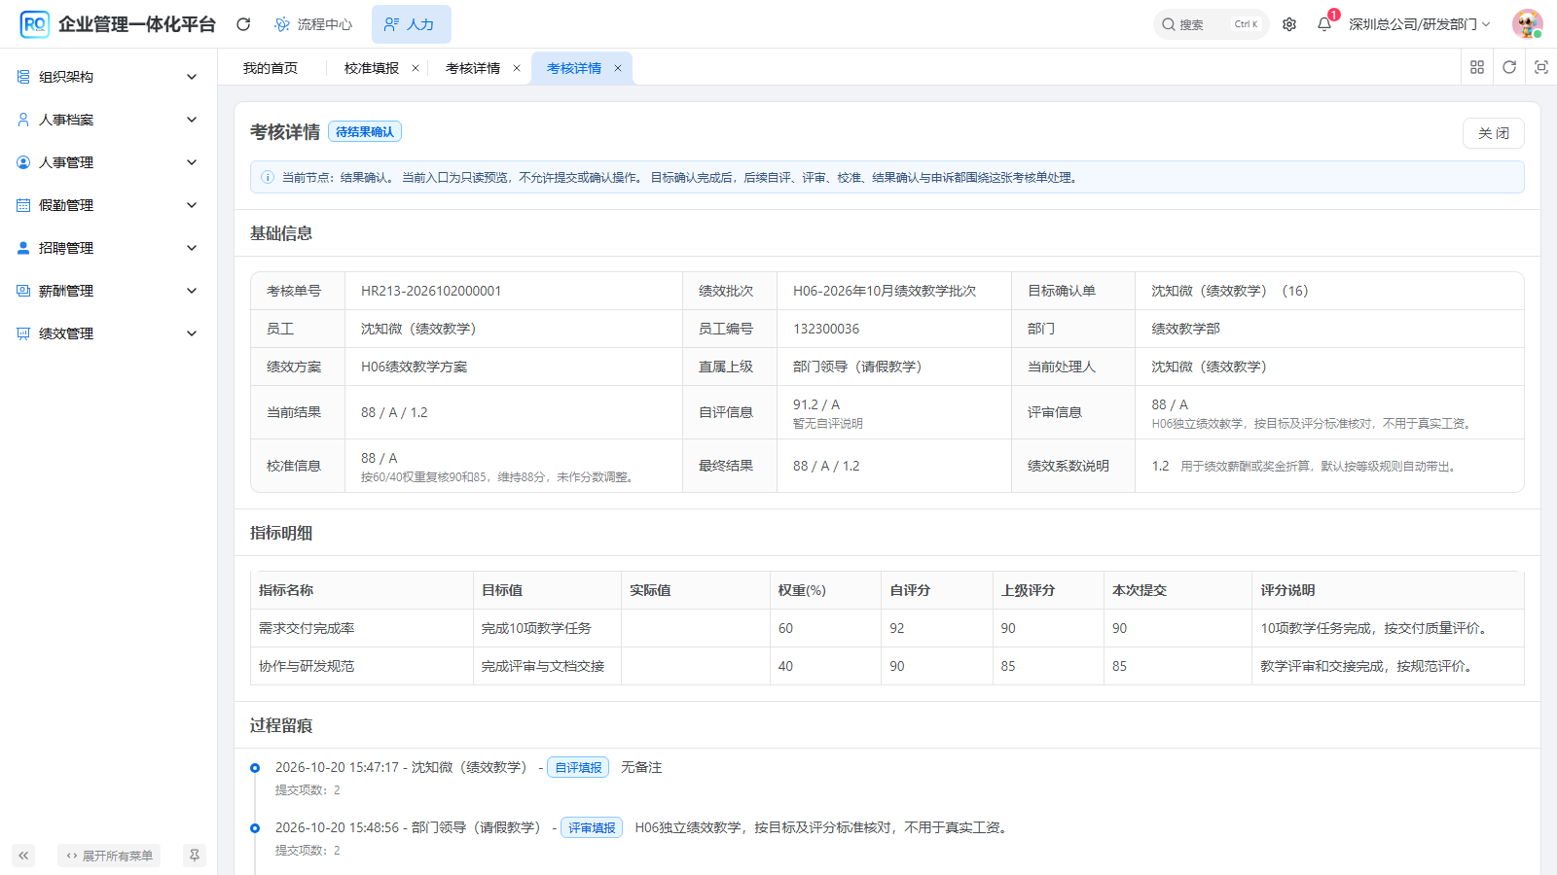The width and height of the screenshot is (1557, 875).
Task: Close the first 考核详情 tab
Action: click(x=517, y=68)
